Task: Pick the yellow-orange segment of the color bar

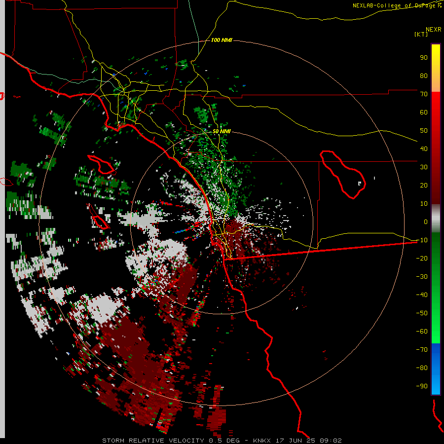Action: point(436,68)
